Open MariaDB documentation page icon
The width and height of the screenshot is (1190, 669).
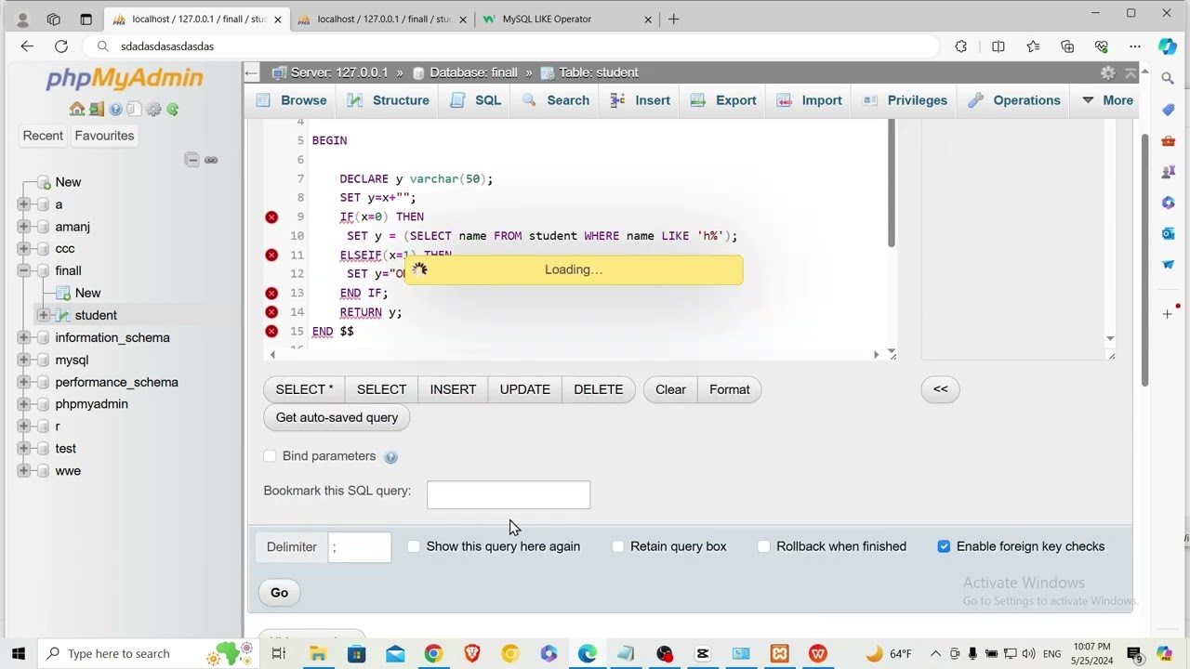click(134, 109)
